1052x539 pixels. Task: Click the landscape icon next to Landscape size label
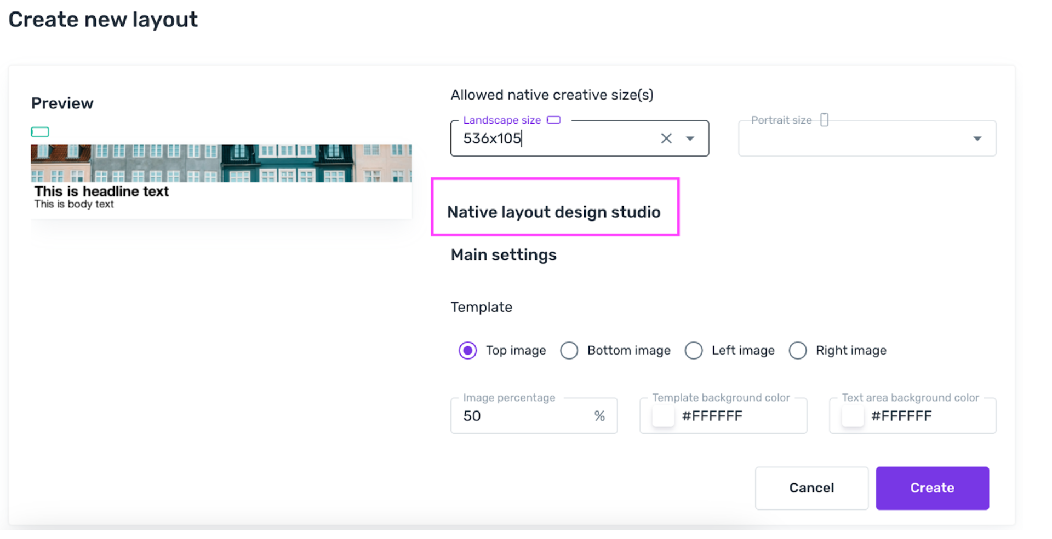[554, 120]
